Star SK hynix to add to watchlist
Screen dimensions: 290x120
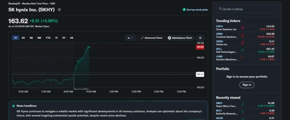pyautogui.click(x=59, y=9)
